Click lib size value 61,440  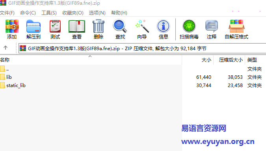(204, 77)
